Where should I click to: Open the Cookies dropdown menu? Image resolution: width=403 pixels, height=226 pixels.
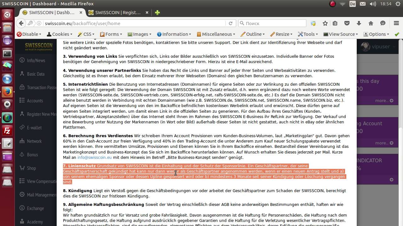pos(60,34)
